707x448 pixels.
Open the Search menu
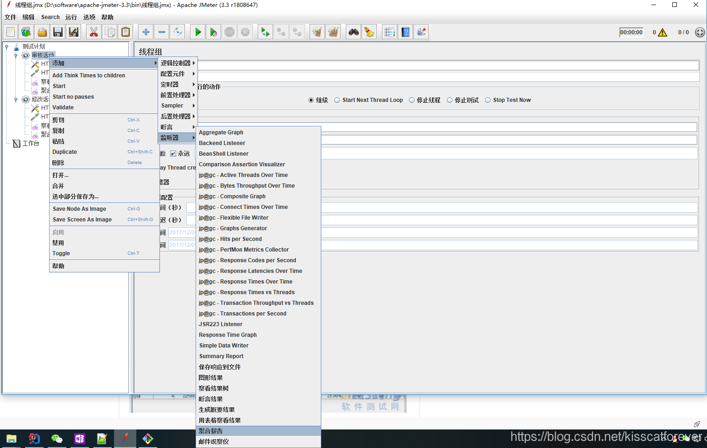[51, 17]
